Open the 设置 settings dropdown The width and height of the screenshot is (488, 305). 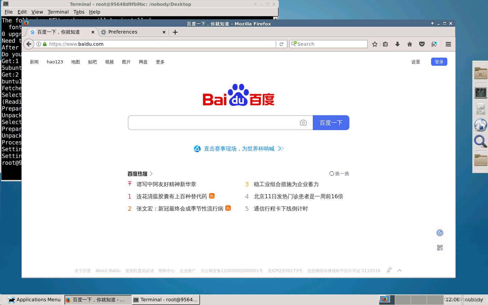[x=416, y=62]
